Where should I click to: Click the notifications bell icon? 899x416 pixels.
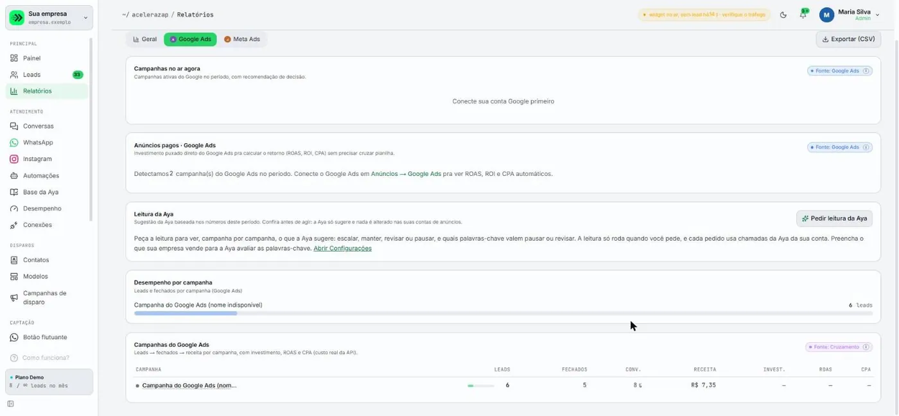coord(803,15)
